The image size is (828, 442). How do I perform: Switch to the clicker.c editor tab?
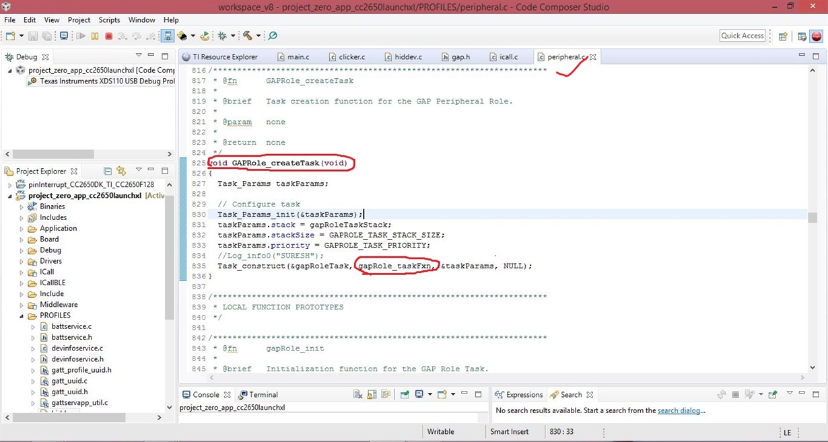point(346,57)
